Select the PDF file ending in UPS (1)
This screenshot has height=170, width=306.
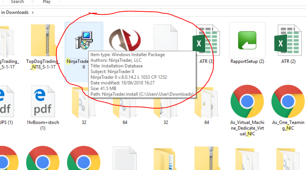click(x=6, y=101)
